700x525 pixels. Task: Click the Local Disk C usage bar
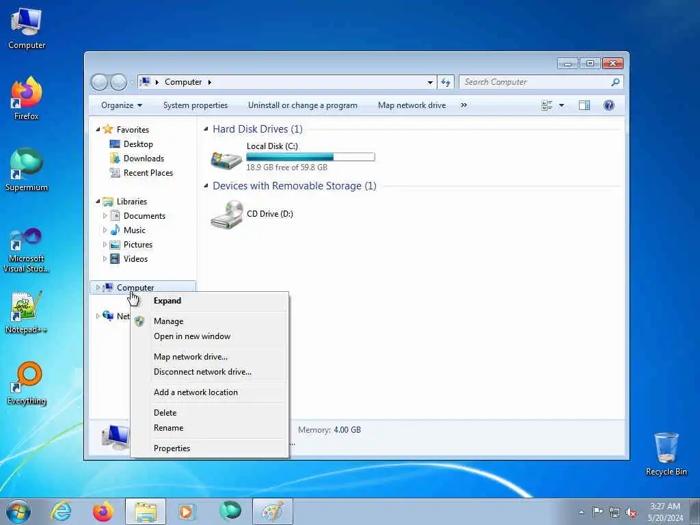click(x=310, y=157)
